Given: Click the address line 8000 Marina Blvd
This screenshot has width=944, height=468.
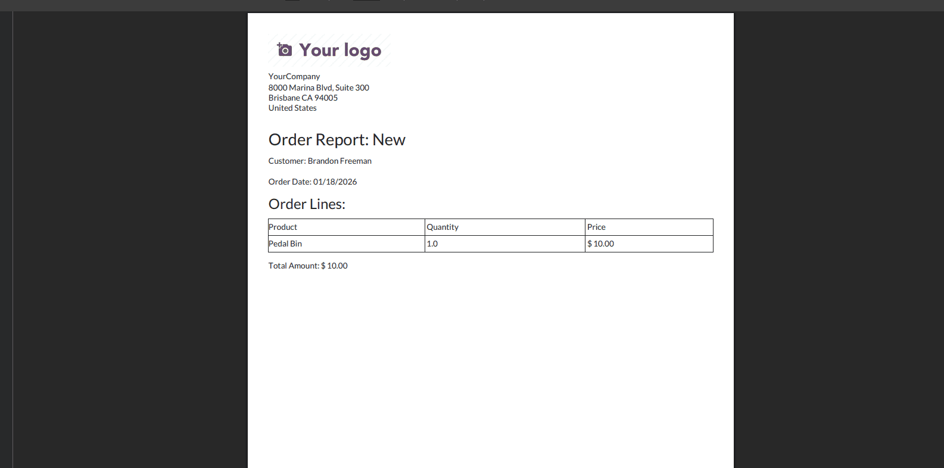Looking at the screenshot, I should 319,88.
